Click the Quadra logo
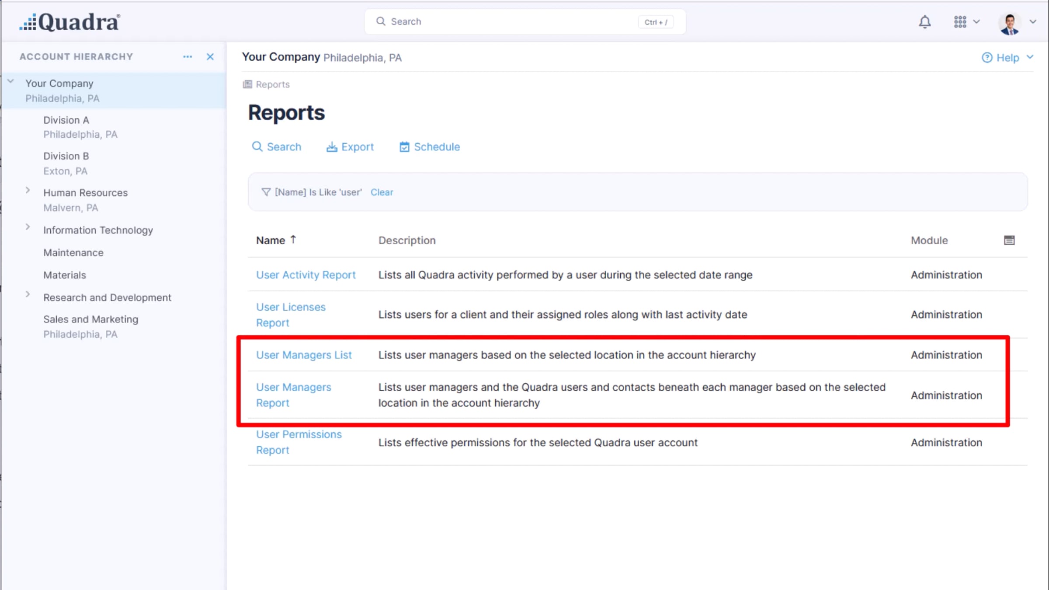 click(x=69, y=22)
